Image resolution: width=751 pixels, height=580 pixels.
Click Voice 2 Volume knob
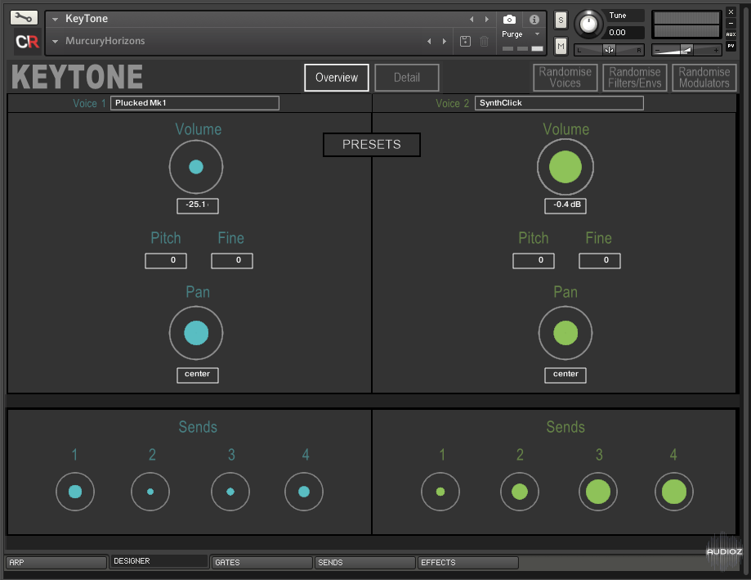pos(565,167)
